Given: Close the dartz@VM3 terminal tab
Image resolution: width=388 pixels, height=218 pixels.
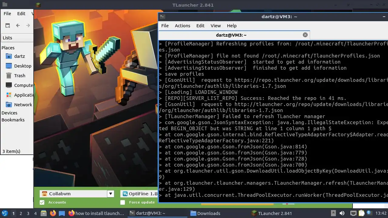Looking at the screenshot, I should pyautogui.click(x=305, y=35).
